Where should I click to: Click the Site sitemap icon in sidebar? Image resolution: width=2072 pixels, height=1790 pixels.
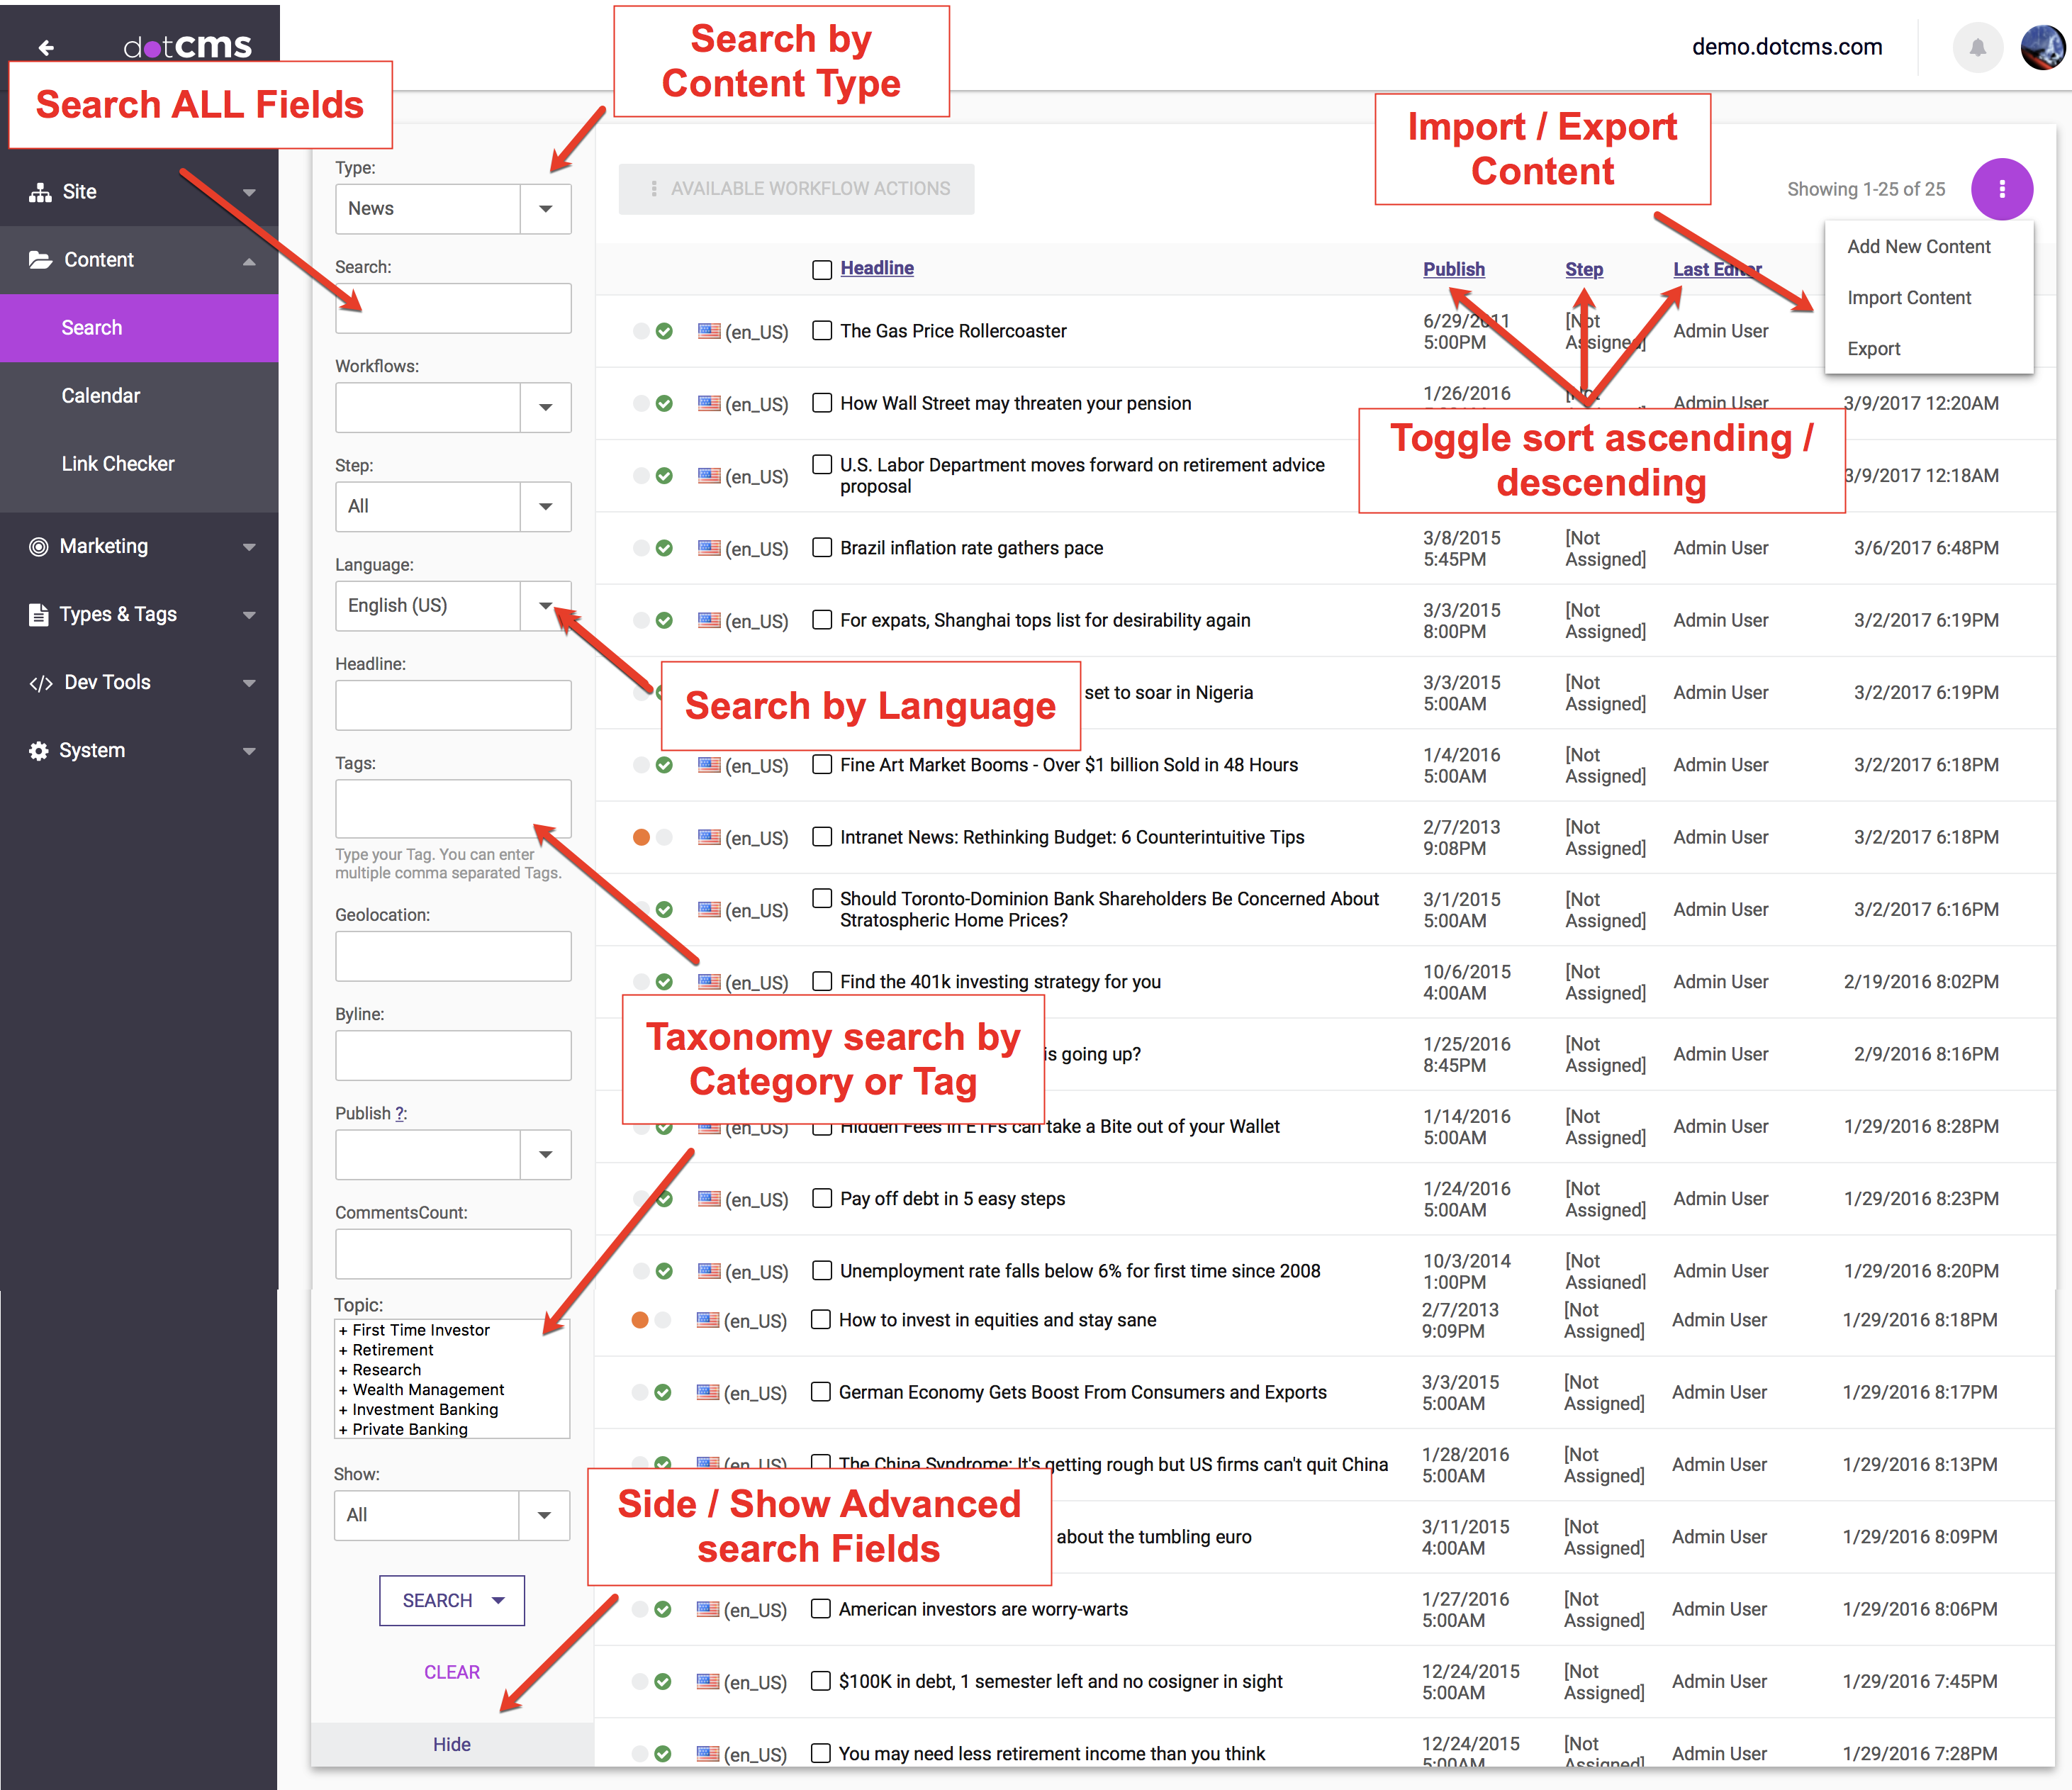pos(40,192)
